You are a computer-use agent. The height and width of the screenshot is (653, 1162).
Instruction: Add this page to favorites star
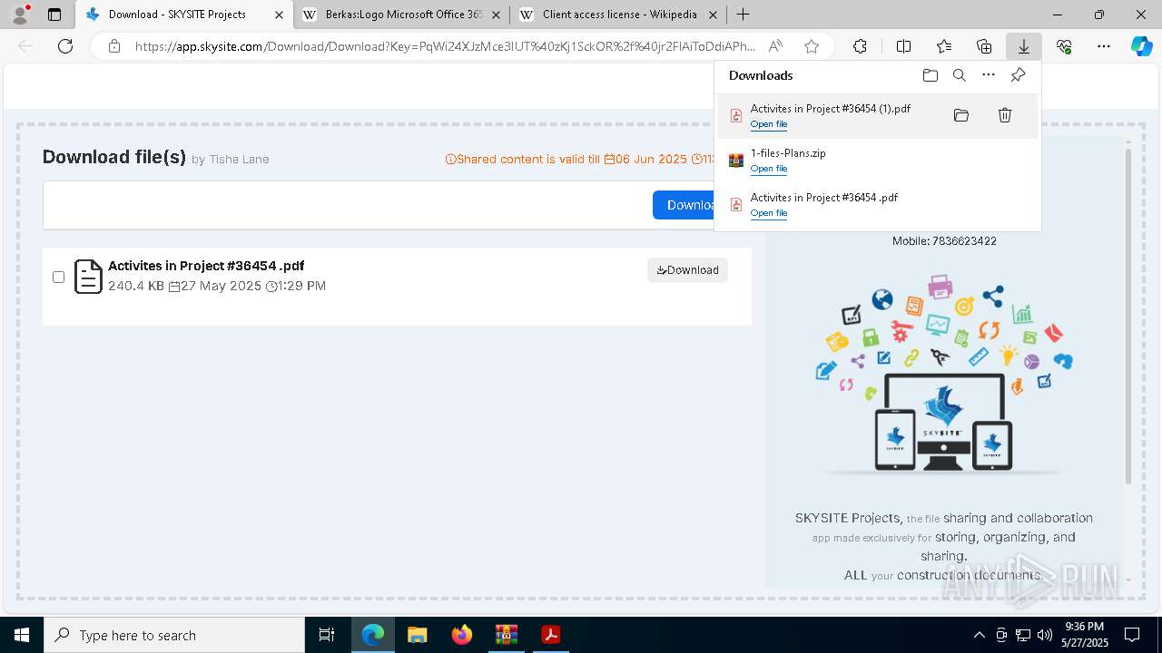coord(812,46)
